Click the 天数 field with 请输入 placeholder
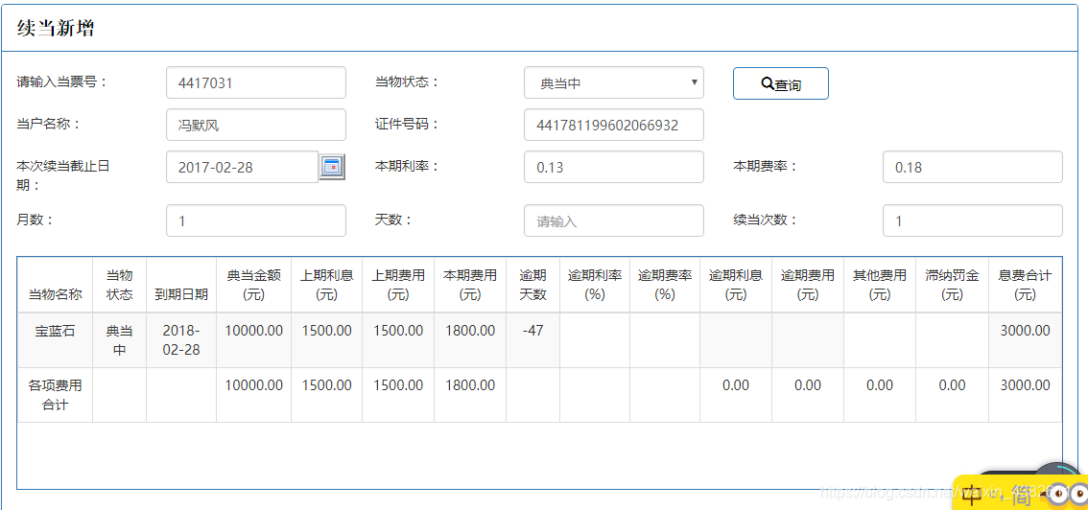This screenshot has width=1088, height=510. pyautogui.click(x=613, y=220)
